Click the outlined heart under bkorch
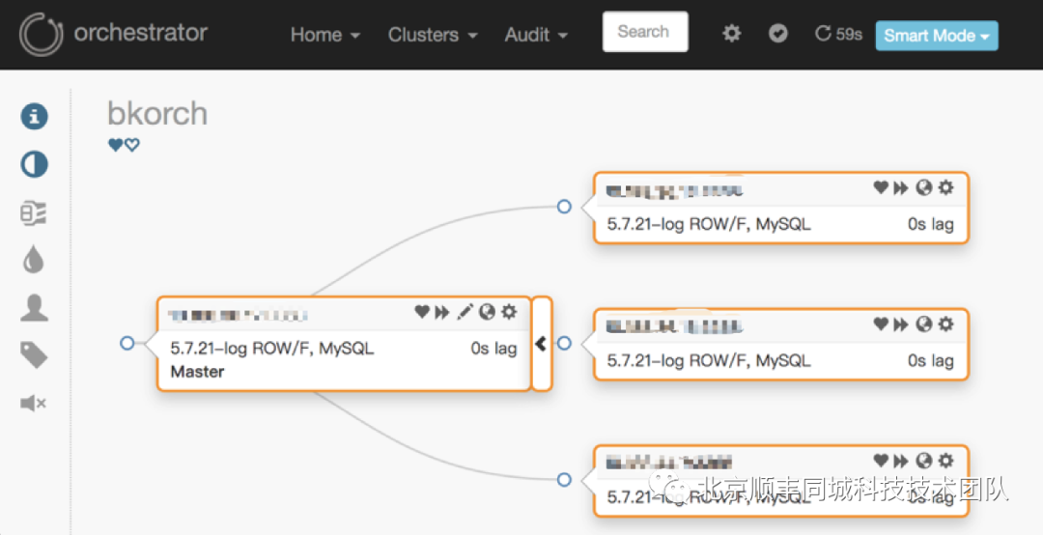1043x535 pixels. click(x=132, y=145)
